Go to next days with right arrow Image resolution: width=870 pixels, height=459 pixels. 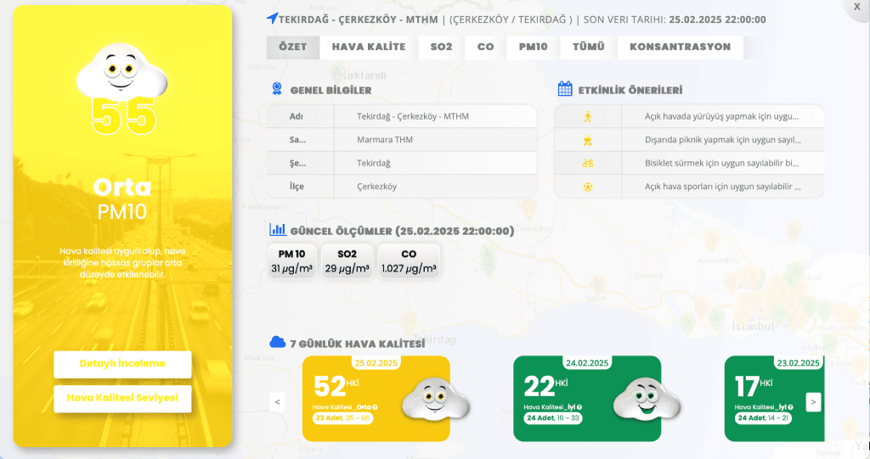point(813,402)
